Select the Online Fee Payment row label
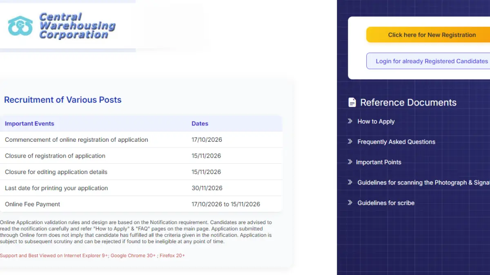This screenshot has height=275, width=490. (32, 204)
